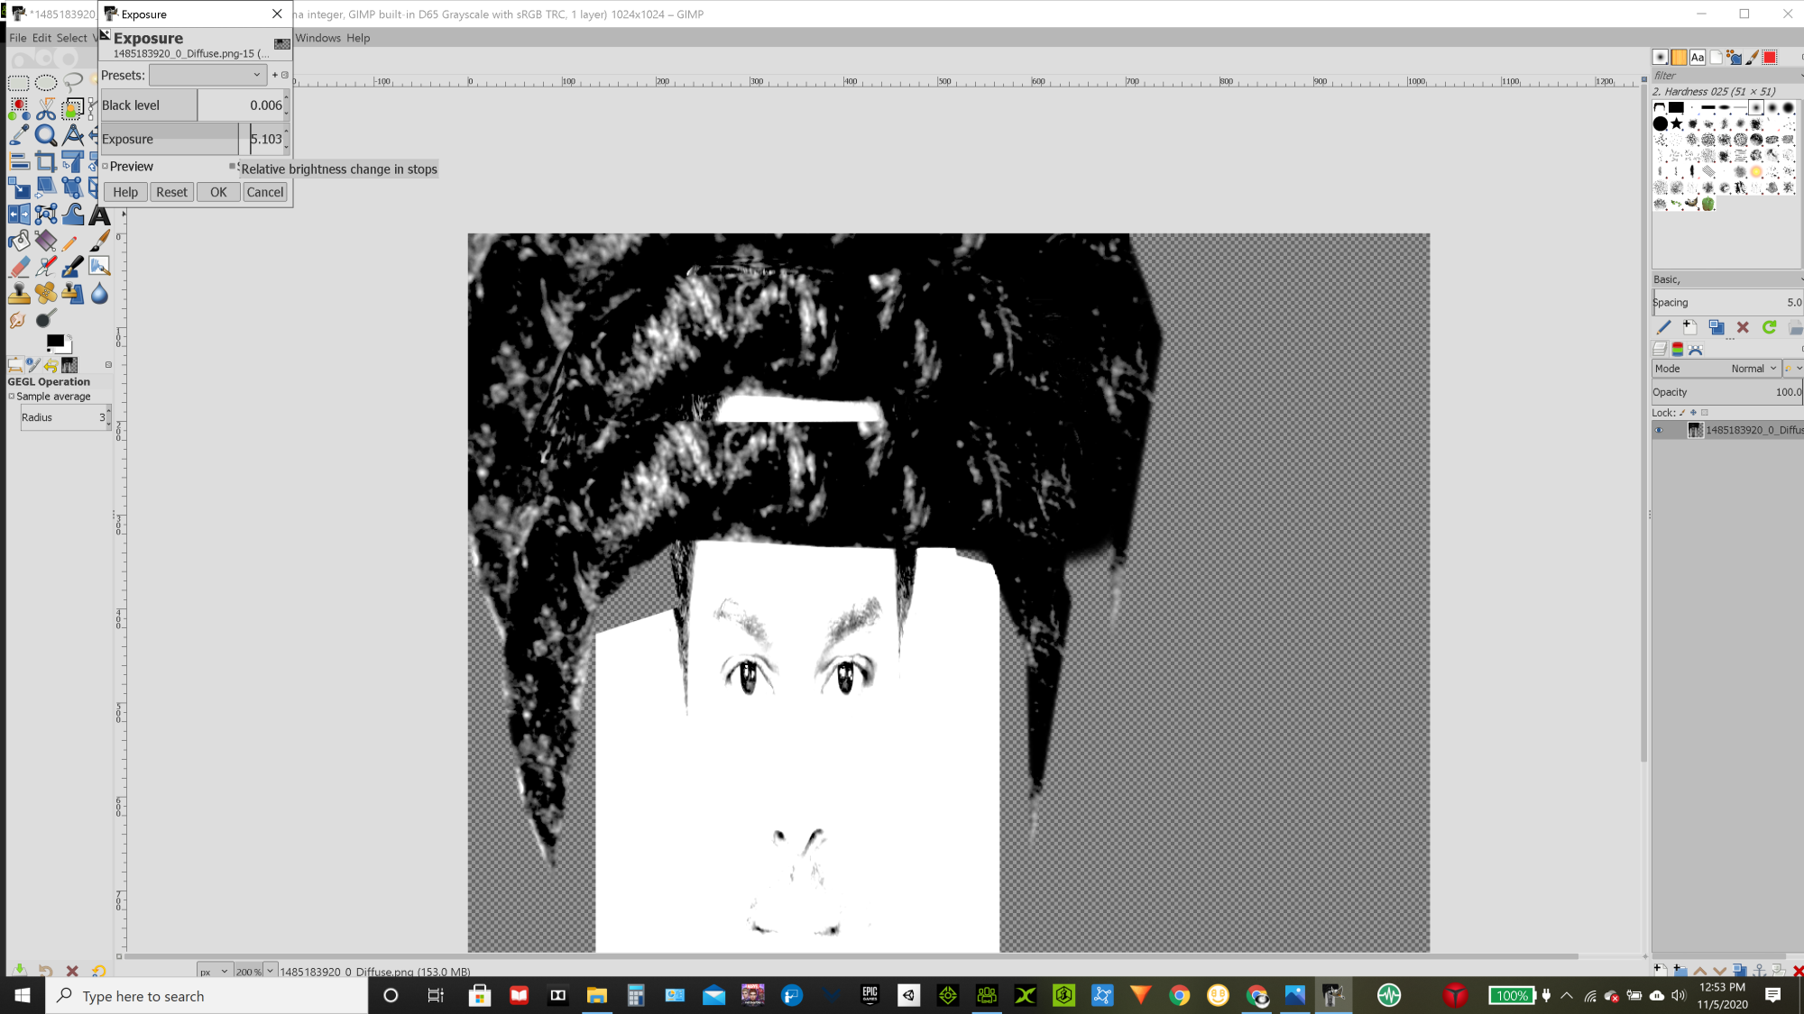Screen dimensions: 1804x1014
Task: Select the Cage Transform tool
Action: click(x=45, y=215)
